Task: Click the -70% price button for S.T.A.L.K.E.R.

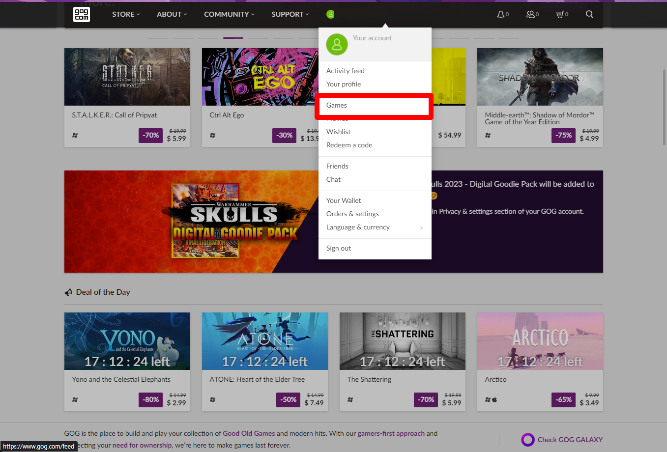Action: tap(150, 135)
